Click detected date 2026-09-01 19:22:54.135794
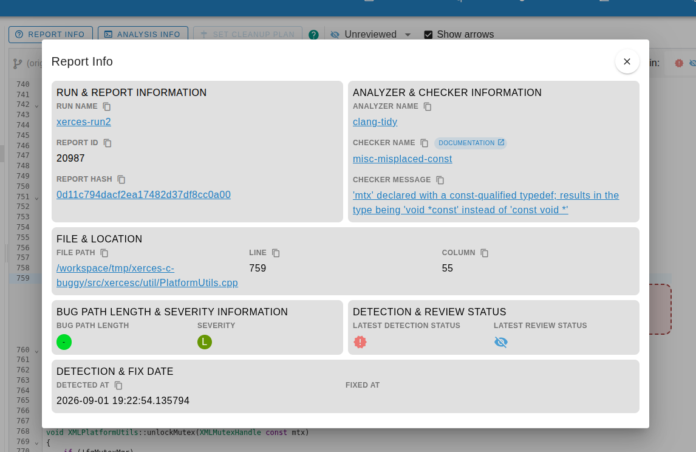 click(123, 401)
